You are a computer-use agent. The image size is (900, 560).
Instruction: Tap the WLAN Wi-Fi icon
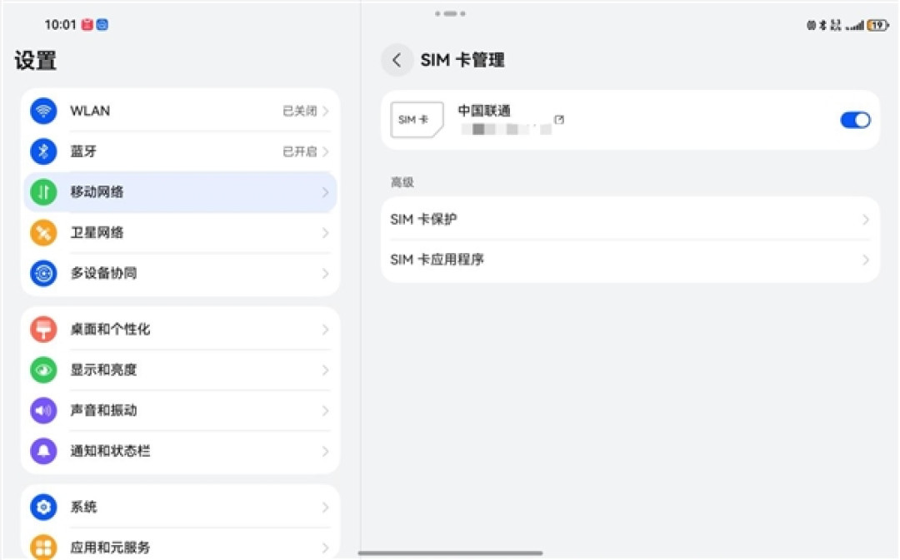[43, 111]
